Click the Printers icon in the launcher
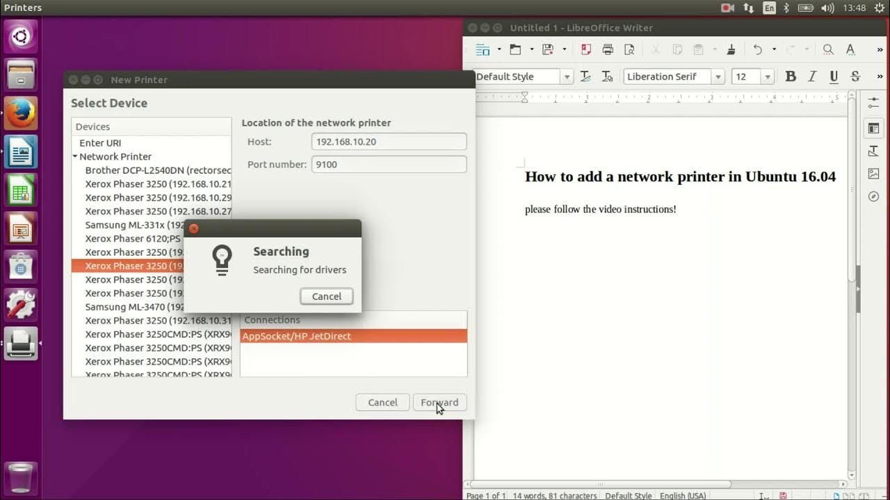 coord(21,342)
